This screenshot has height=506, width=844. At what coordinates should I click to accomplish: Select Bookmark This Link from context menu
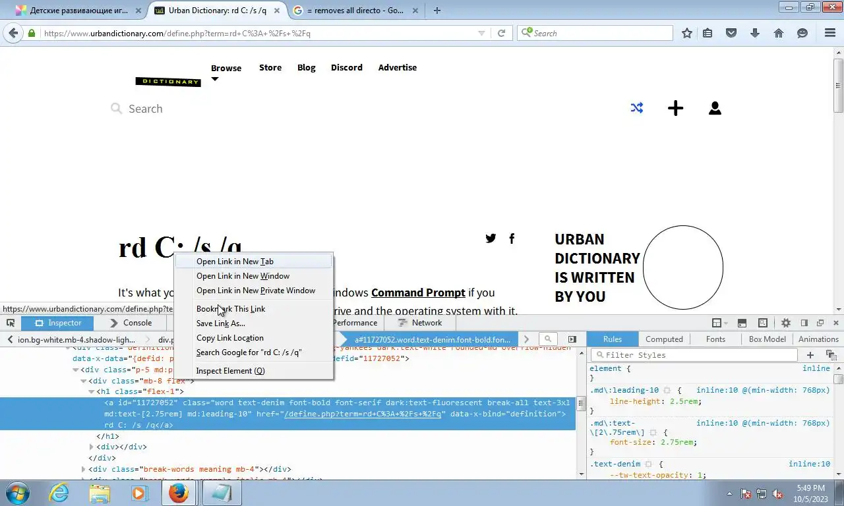pyautogui.click(x=254, y=309)
